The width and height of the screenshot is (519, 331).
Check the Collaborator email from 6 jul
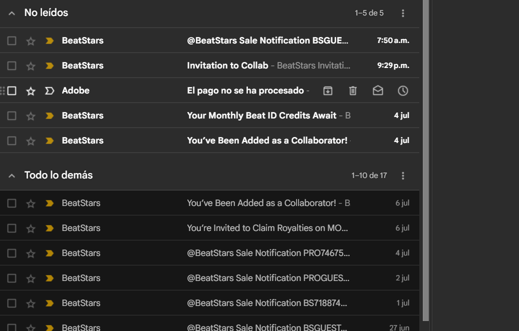(12, 203)
